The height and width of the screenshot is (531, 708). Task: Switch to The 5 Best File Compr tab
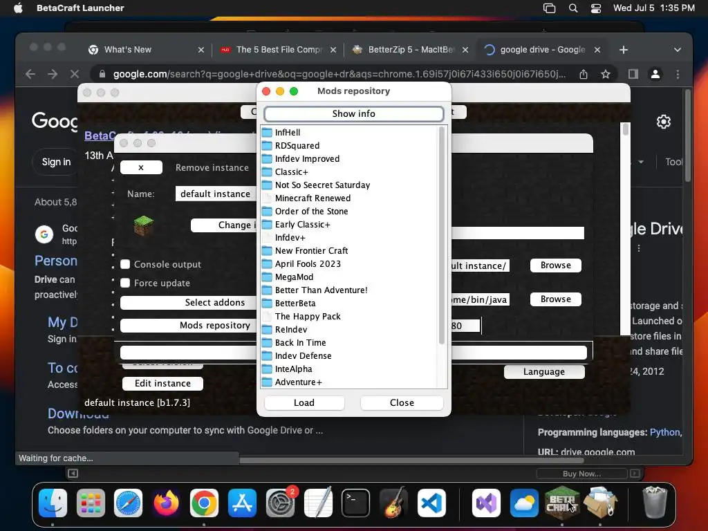[279, 50]
